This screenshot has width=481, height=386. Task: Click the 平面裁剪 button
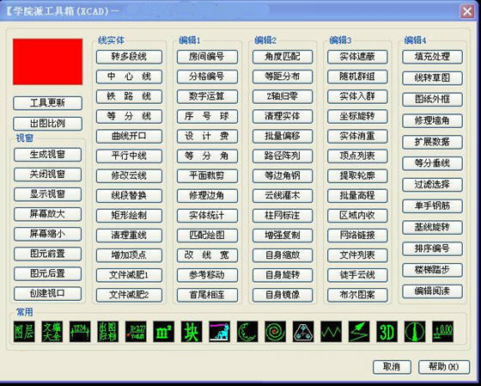[x=207, y=176]
